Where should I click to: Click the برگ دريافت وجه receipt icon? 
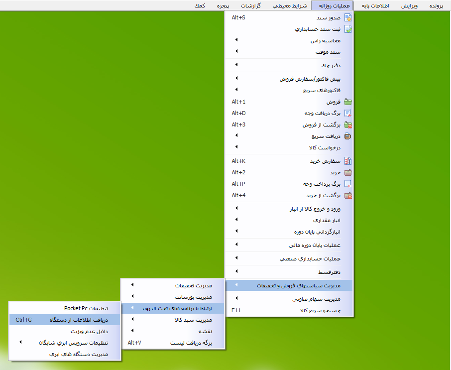click(348, 113)
